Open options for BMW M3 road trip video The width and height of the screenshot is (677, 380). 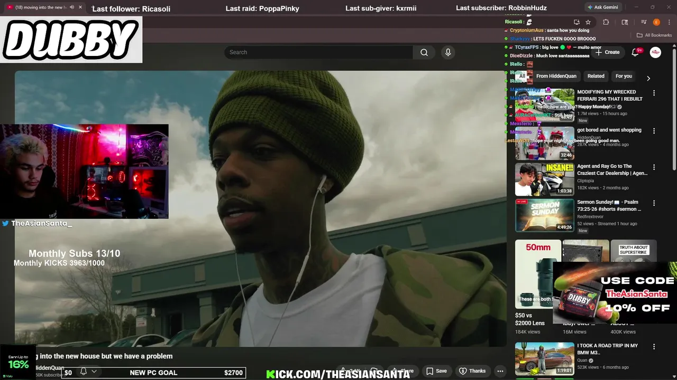click(654, 347)
